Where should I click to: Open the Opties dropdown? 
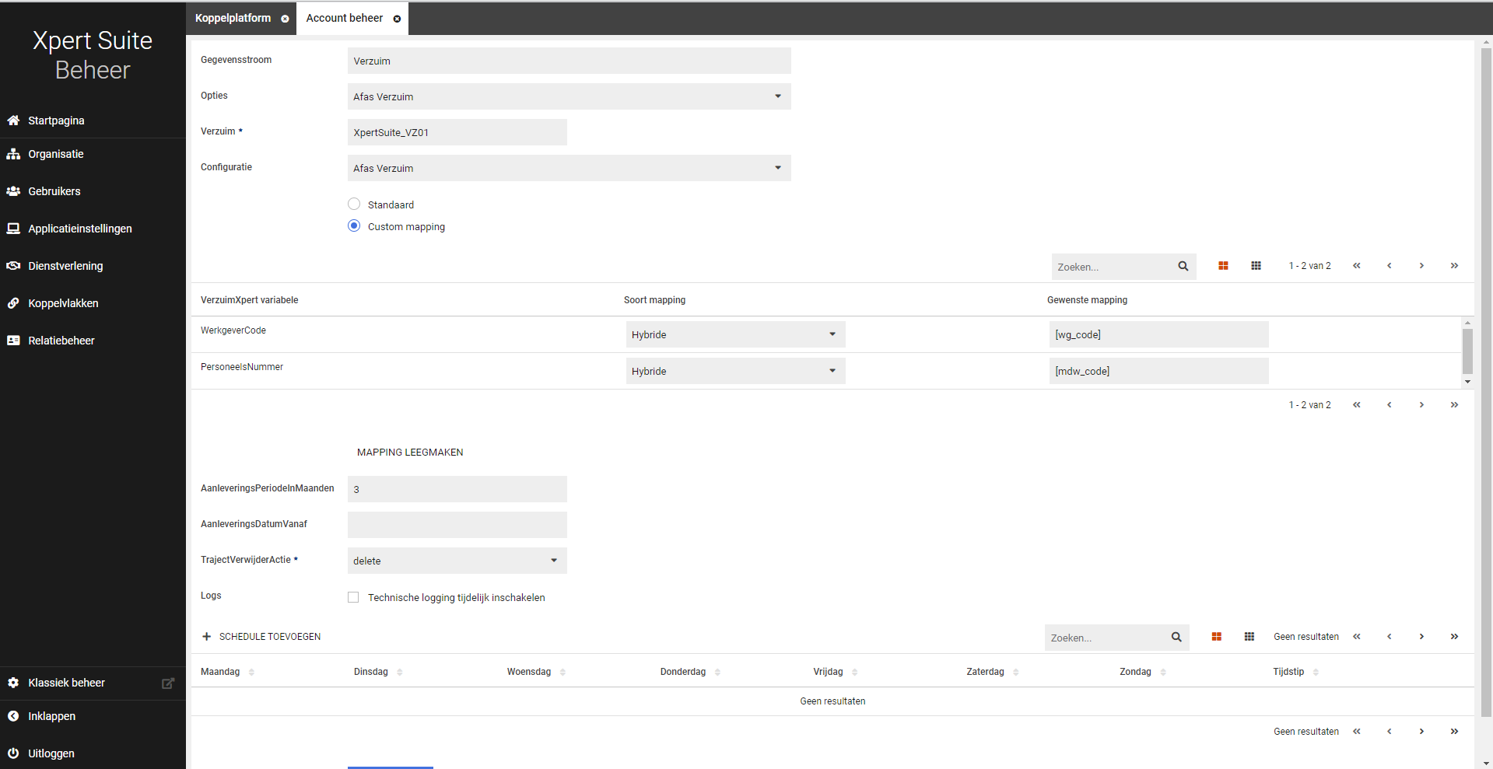pyautogui.click(x=569, y=96)
